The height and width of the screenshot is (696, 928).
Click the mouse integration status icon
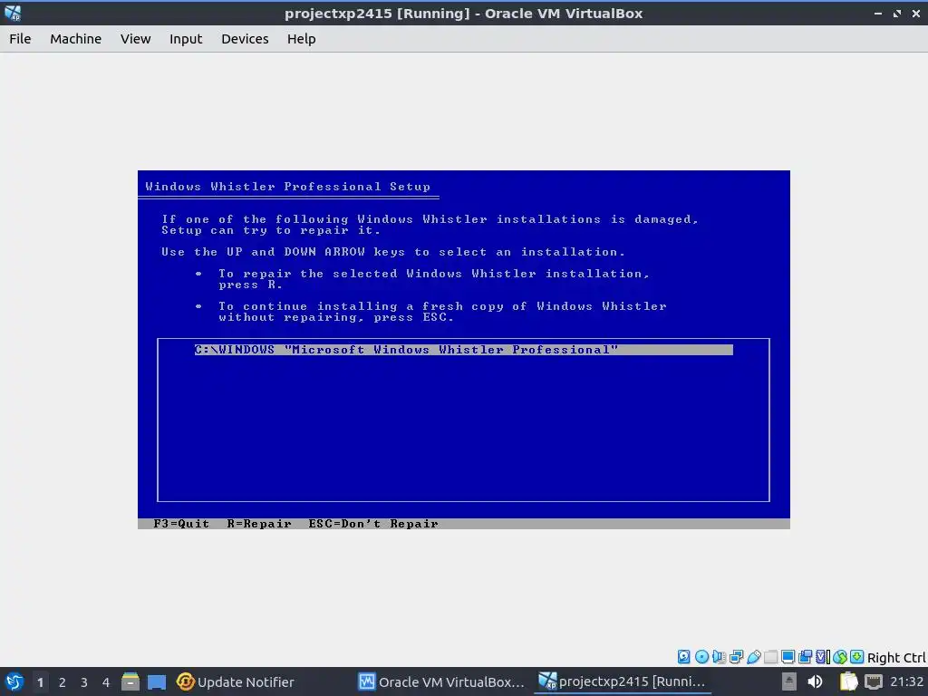pos(840,656)
